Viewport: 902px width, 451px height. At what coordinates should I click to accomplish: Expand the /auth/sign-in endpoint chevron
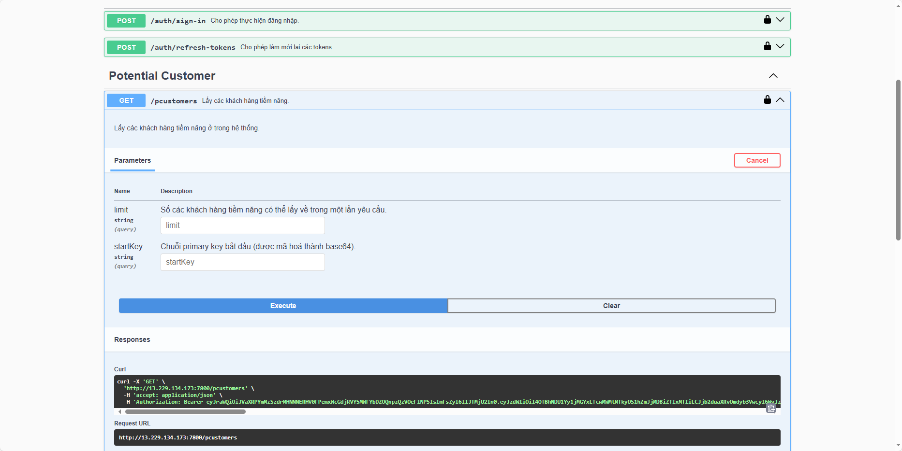coord(780,20)
